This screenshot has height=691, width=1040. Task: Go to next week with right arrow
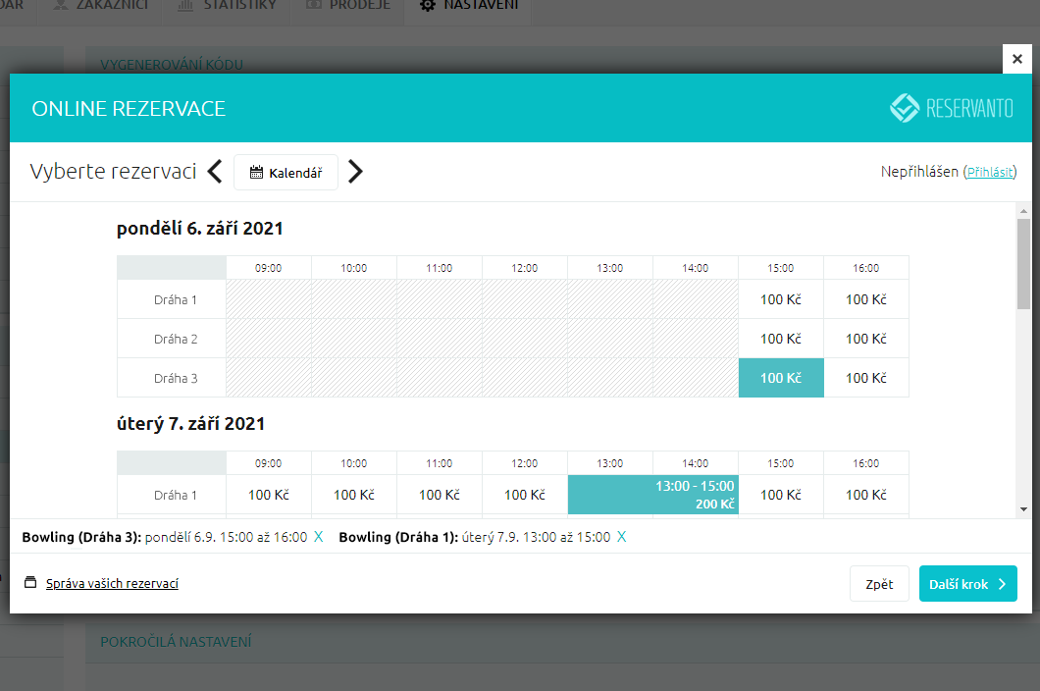click(x=355, y=172)
